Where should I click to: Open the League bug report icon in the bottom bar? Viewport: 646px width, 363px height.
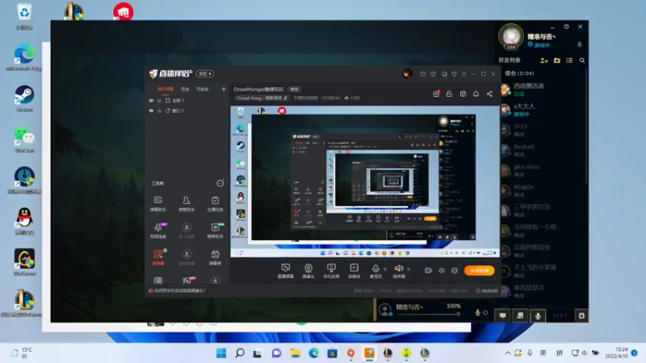click(581, 315)
